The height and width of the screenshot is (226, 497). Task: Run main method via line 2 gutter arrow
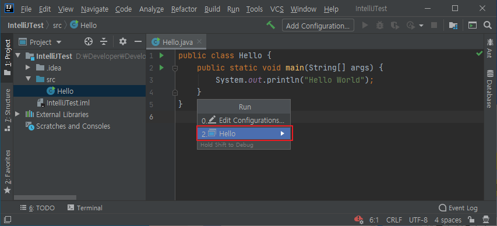click(161, 68)
